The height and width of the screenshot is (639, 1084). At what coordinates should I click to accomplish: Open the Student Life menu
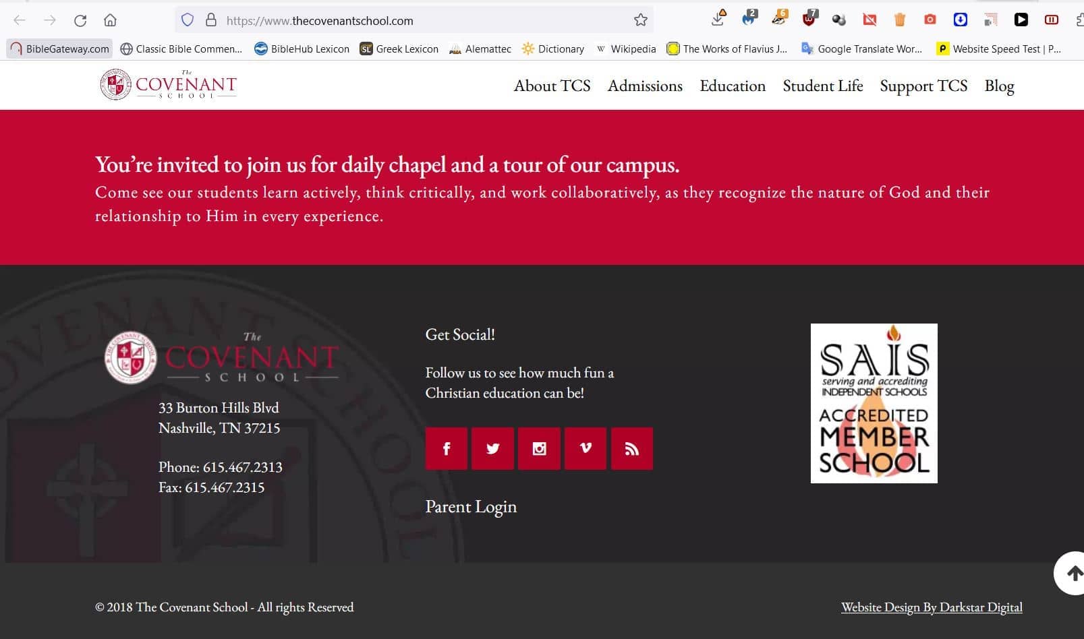(823, 86)
